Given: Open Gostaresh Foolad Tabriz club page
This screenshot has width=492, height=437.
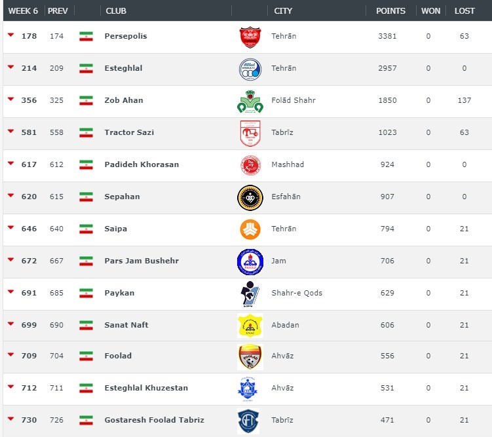Looking at the screenshot, I should (154, 420).
